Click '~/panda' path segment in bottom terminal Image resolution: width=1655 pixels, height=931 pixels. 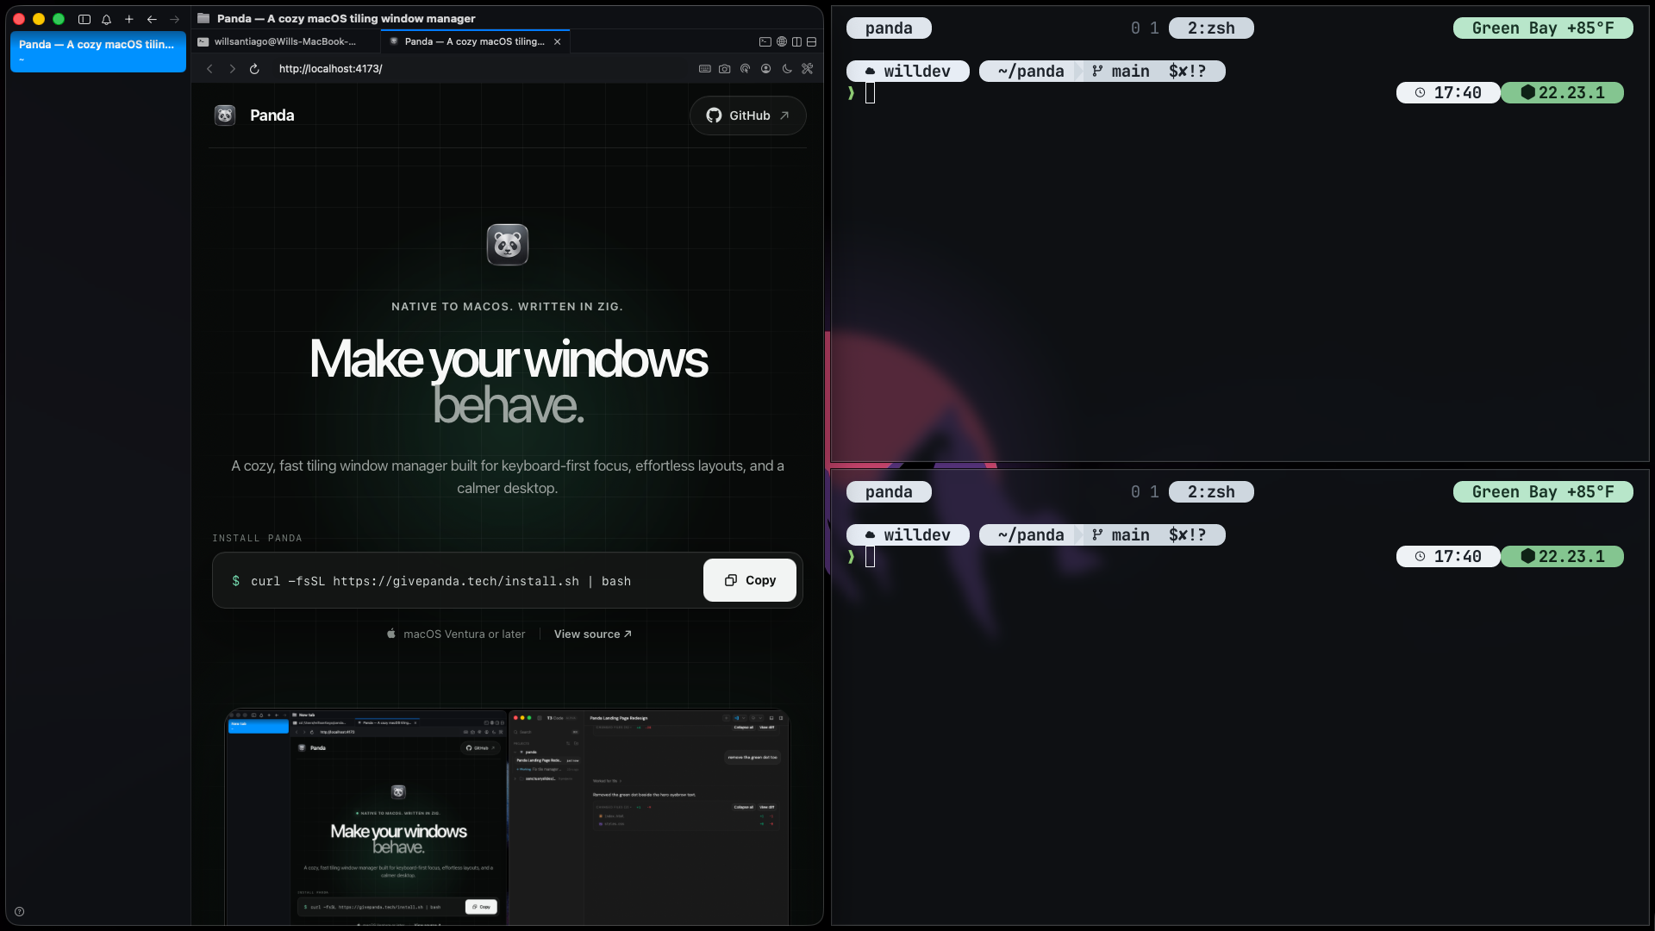pos(1030,535)
